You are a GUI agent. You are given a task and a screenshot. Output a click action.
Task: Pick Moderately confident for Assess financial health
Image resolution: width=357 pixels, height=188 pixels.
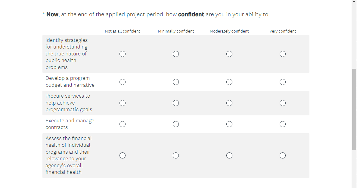click(x=229, y=155)
